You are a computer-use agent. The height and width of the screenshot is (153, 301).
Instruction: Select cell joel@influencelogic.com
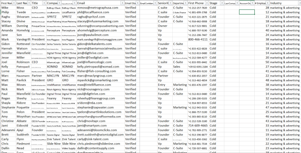click(x=101, y=62)
